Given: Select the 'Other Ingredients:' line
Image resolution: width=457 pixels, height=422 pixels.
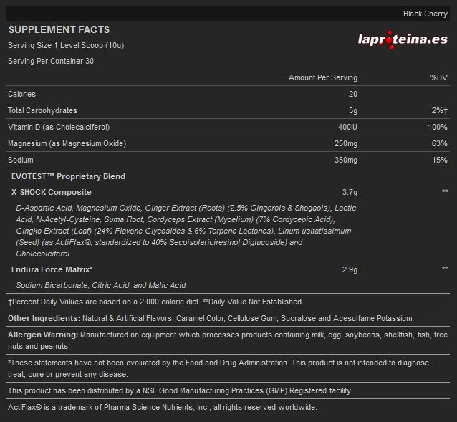Looking at the screenshot, I should [211, 318].
